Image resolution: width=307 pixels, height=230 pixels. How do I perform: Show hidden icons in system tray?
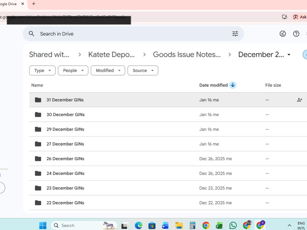pyautogui.click(x=290, y=225)
